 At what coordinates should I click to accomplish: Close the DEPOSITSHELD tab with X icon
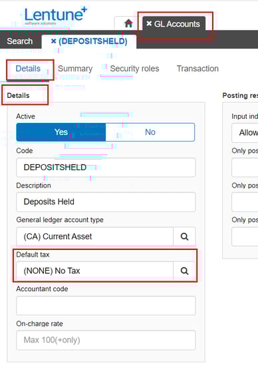[54, 41]
